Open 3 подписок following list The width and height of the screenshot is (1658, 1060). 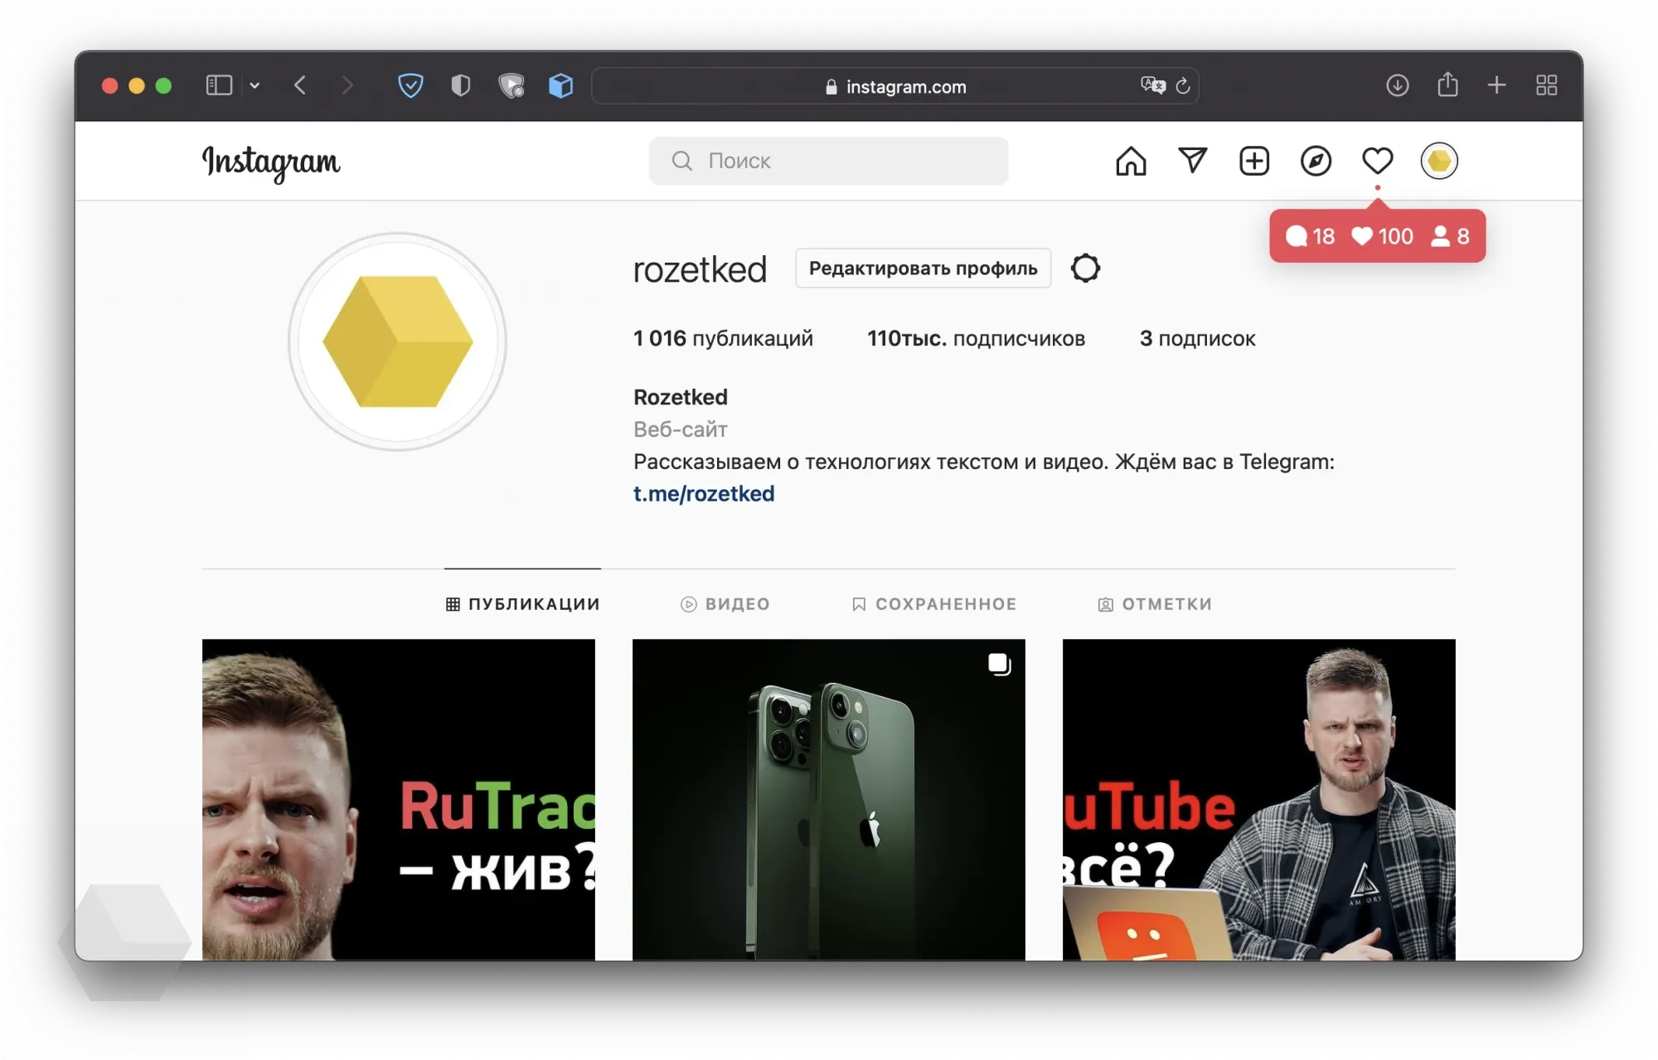(x=1197, y=338)
